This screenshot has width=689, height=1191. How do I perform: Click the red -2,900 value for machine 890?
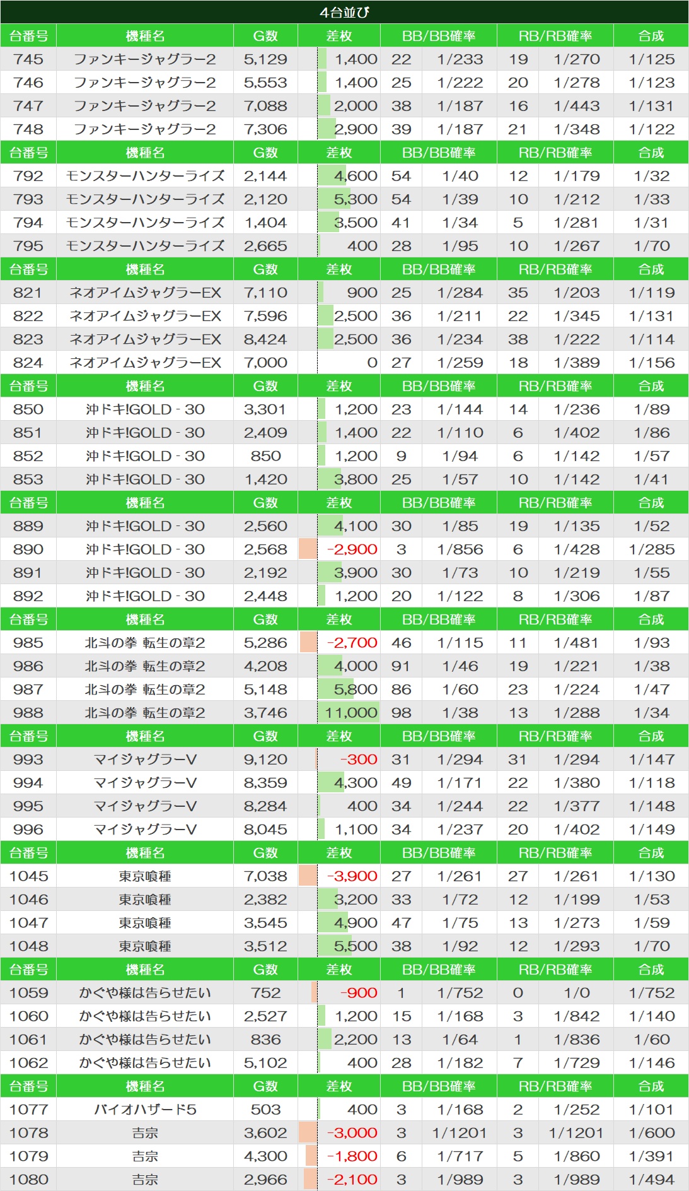(352, 549)
